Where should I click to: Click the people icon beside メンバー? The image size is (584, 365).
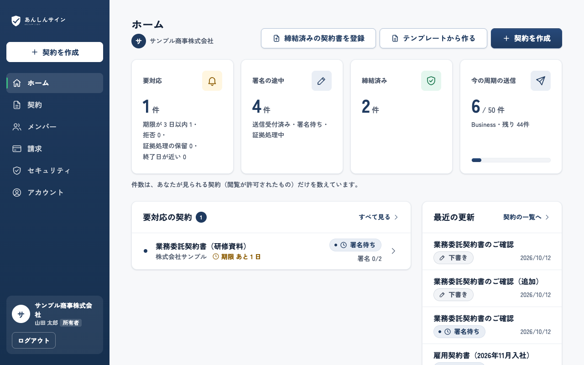(x=17, y=127)
